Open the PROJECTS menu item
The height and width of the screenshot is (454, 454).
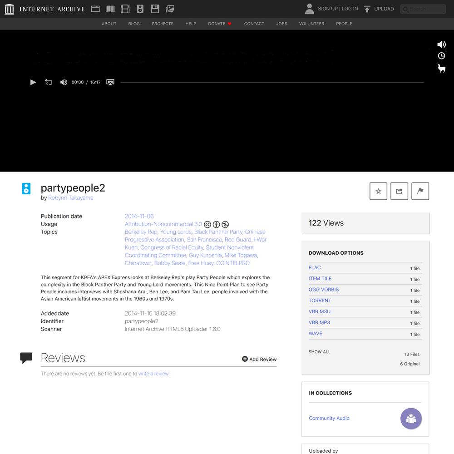point(163,24)
